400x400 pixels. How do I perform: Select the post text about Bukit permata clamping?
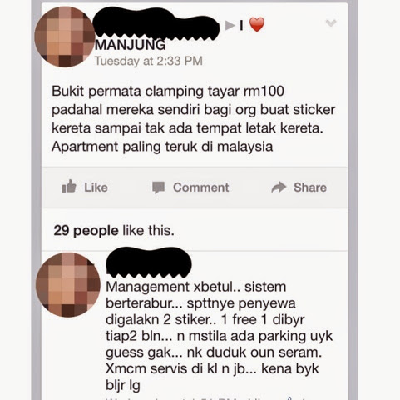[193, 119]
